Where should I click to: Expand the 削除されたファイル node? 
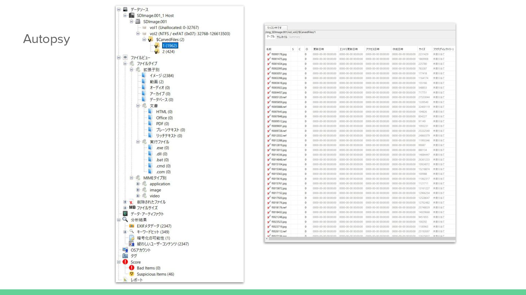pyautogui.click(x=125, y=202)
